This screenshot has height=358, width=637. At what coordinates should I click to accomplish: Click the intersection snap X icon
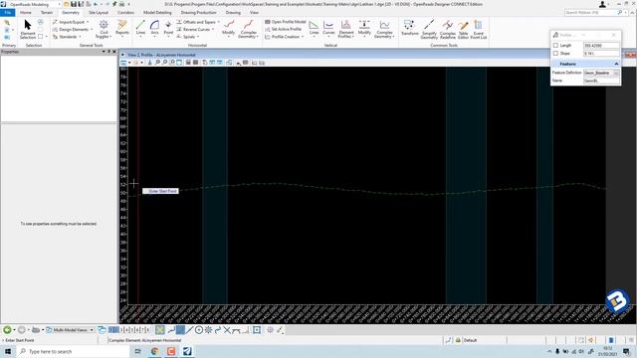[227, 330]
